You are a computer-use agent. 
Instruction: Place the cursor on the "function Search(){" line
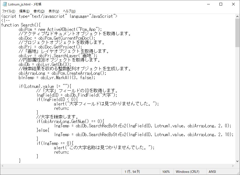pos(21,25)
